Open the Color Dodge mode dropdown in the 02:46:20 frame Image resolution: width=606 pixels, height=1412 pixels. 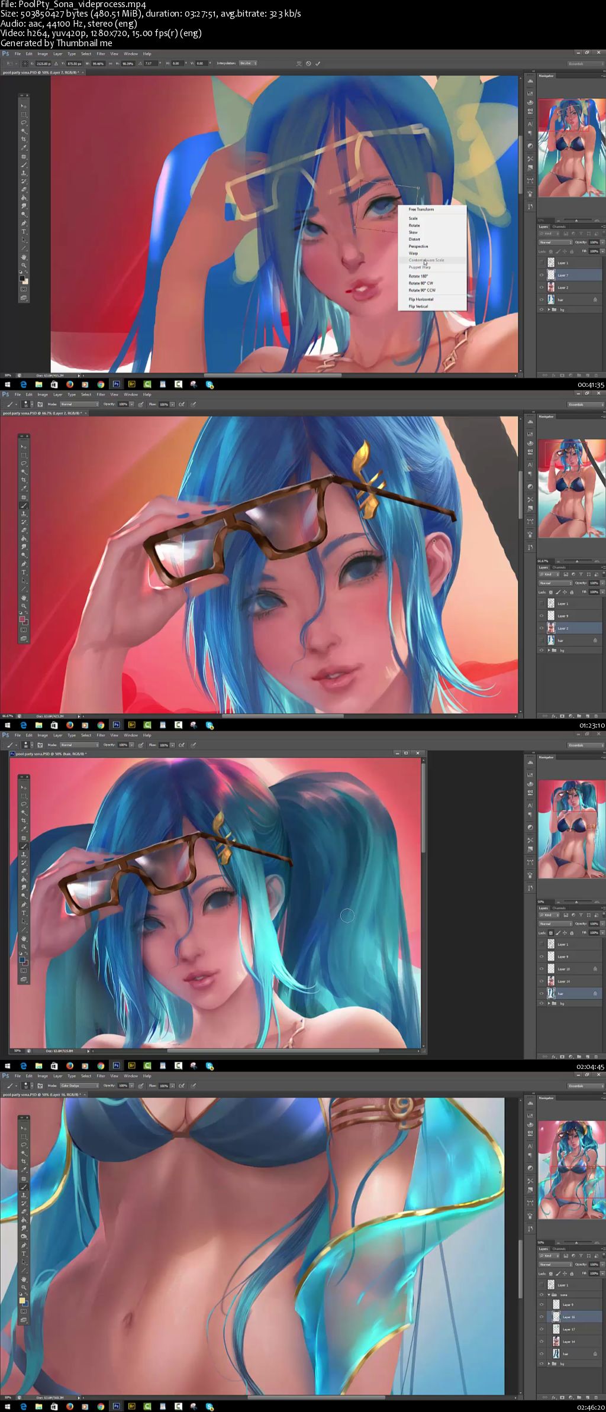[79, 1085]
